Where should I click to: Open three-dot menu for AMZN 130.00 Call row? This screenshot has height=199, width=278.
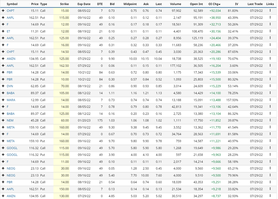270,196
